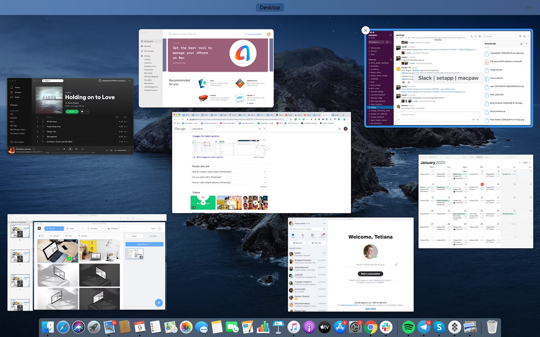Open the Chats tab in Skype
The image size is (540, 337).
coord(293,236)
